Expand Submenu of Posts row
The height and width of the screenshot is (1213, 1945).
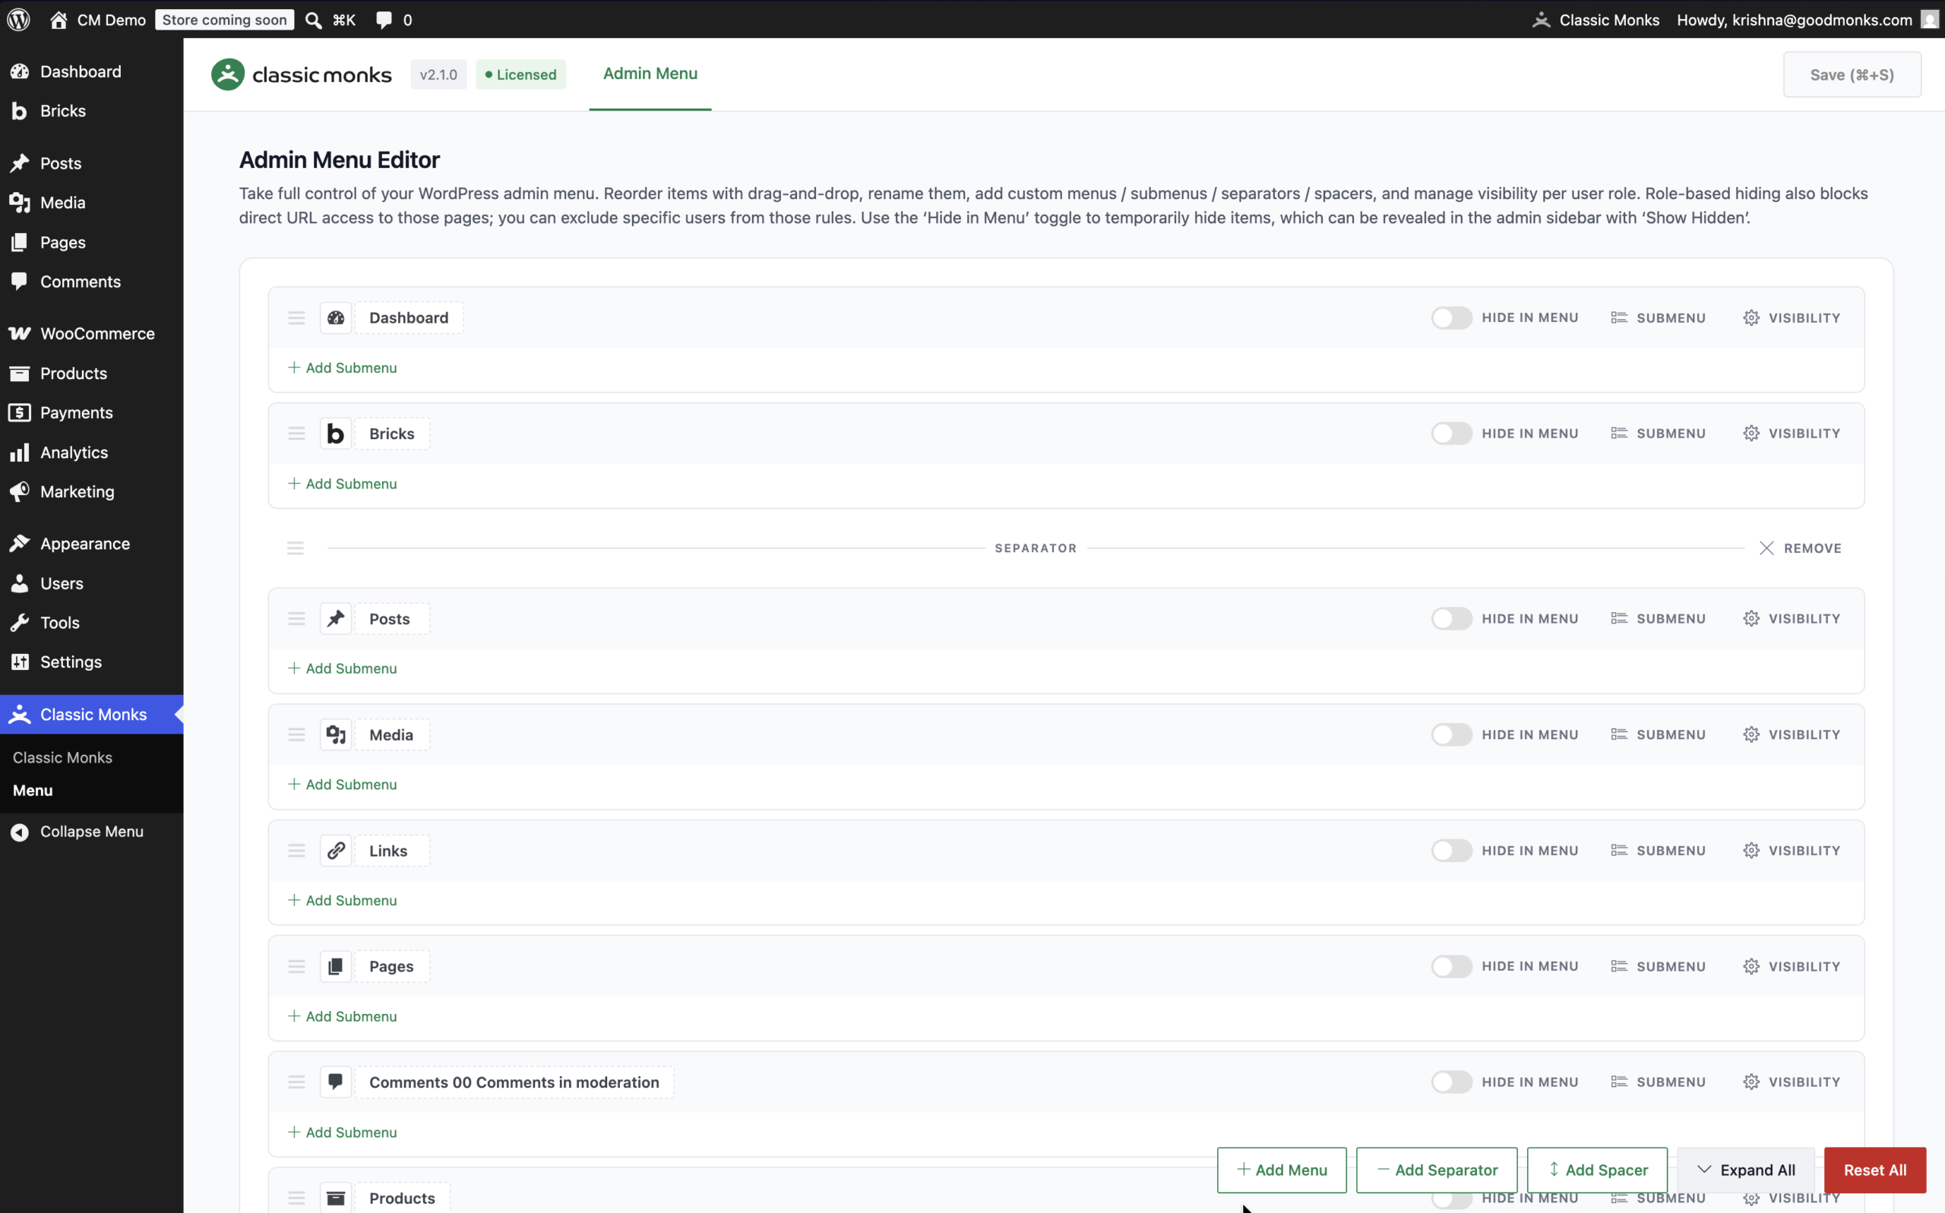1658,618
